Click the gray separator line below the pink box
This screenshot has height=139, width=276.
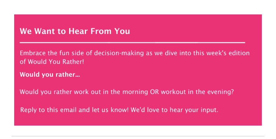pyautogui.click(x=138, y=136)
